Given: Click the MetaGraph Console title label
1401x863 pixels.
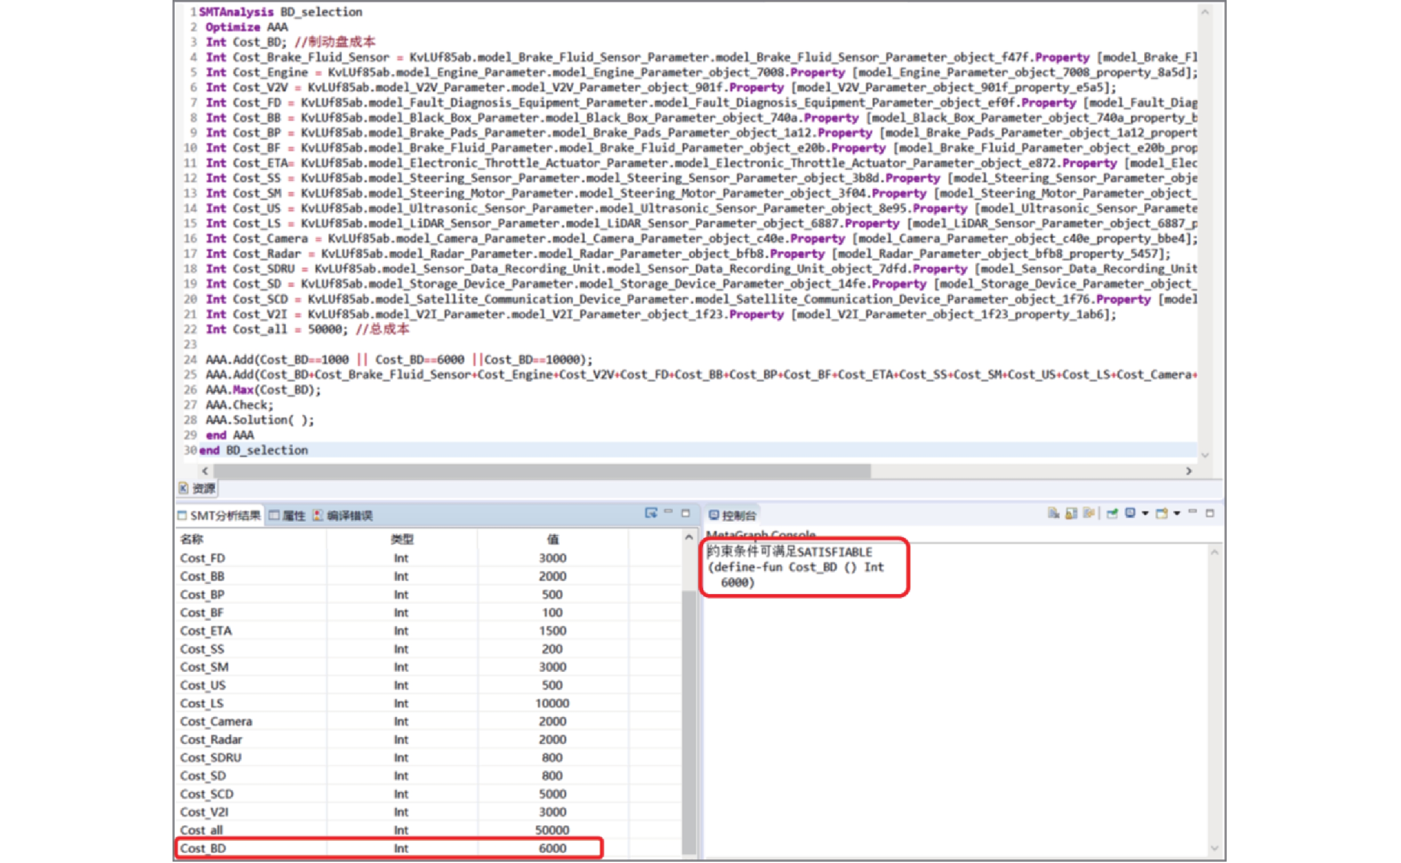Looking at the screenshot, I should (761, 535).
